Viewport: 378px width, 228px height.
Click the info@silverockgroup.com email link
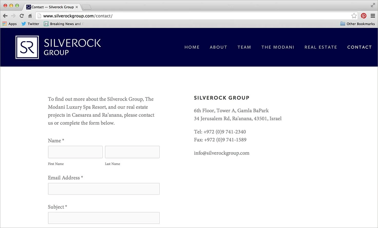pyautogui.click(x=222, y=153)
